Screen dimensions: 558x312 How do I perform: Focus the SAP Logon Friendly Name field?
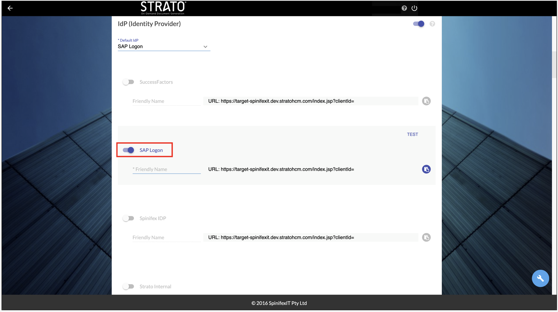click(x=167, y=169)
